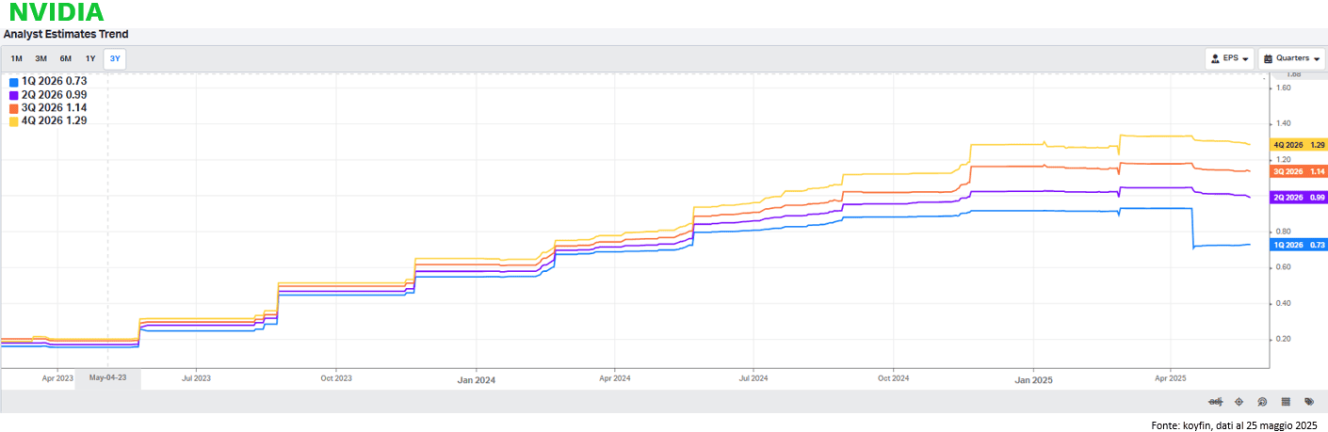
Task: Click the blue 1Q 2026 0.73 axis label
Action: [x=1299, y=245]
